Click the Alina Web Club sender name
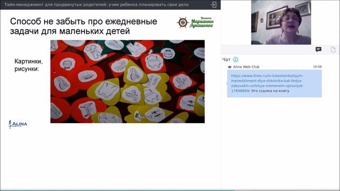 click(x=246, y=67)
